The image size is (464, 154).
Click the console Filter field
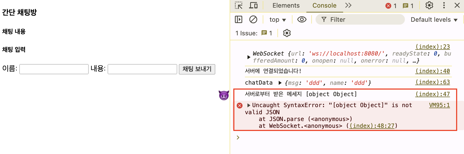(360, 20)
